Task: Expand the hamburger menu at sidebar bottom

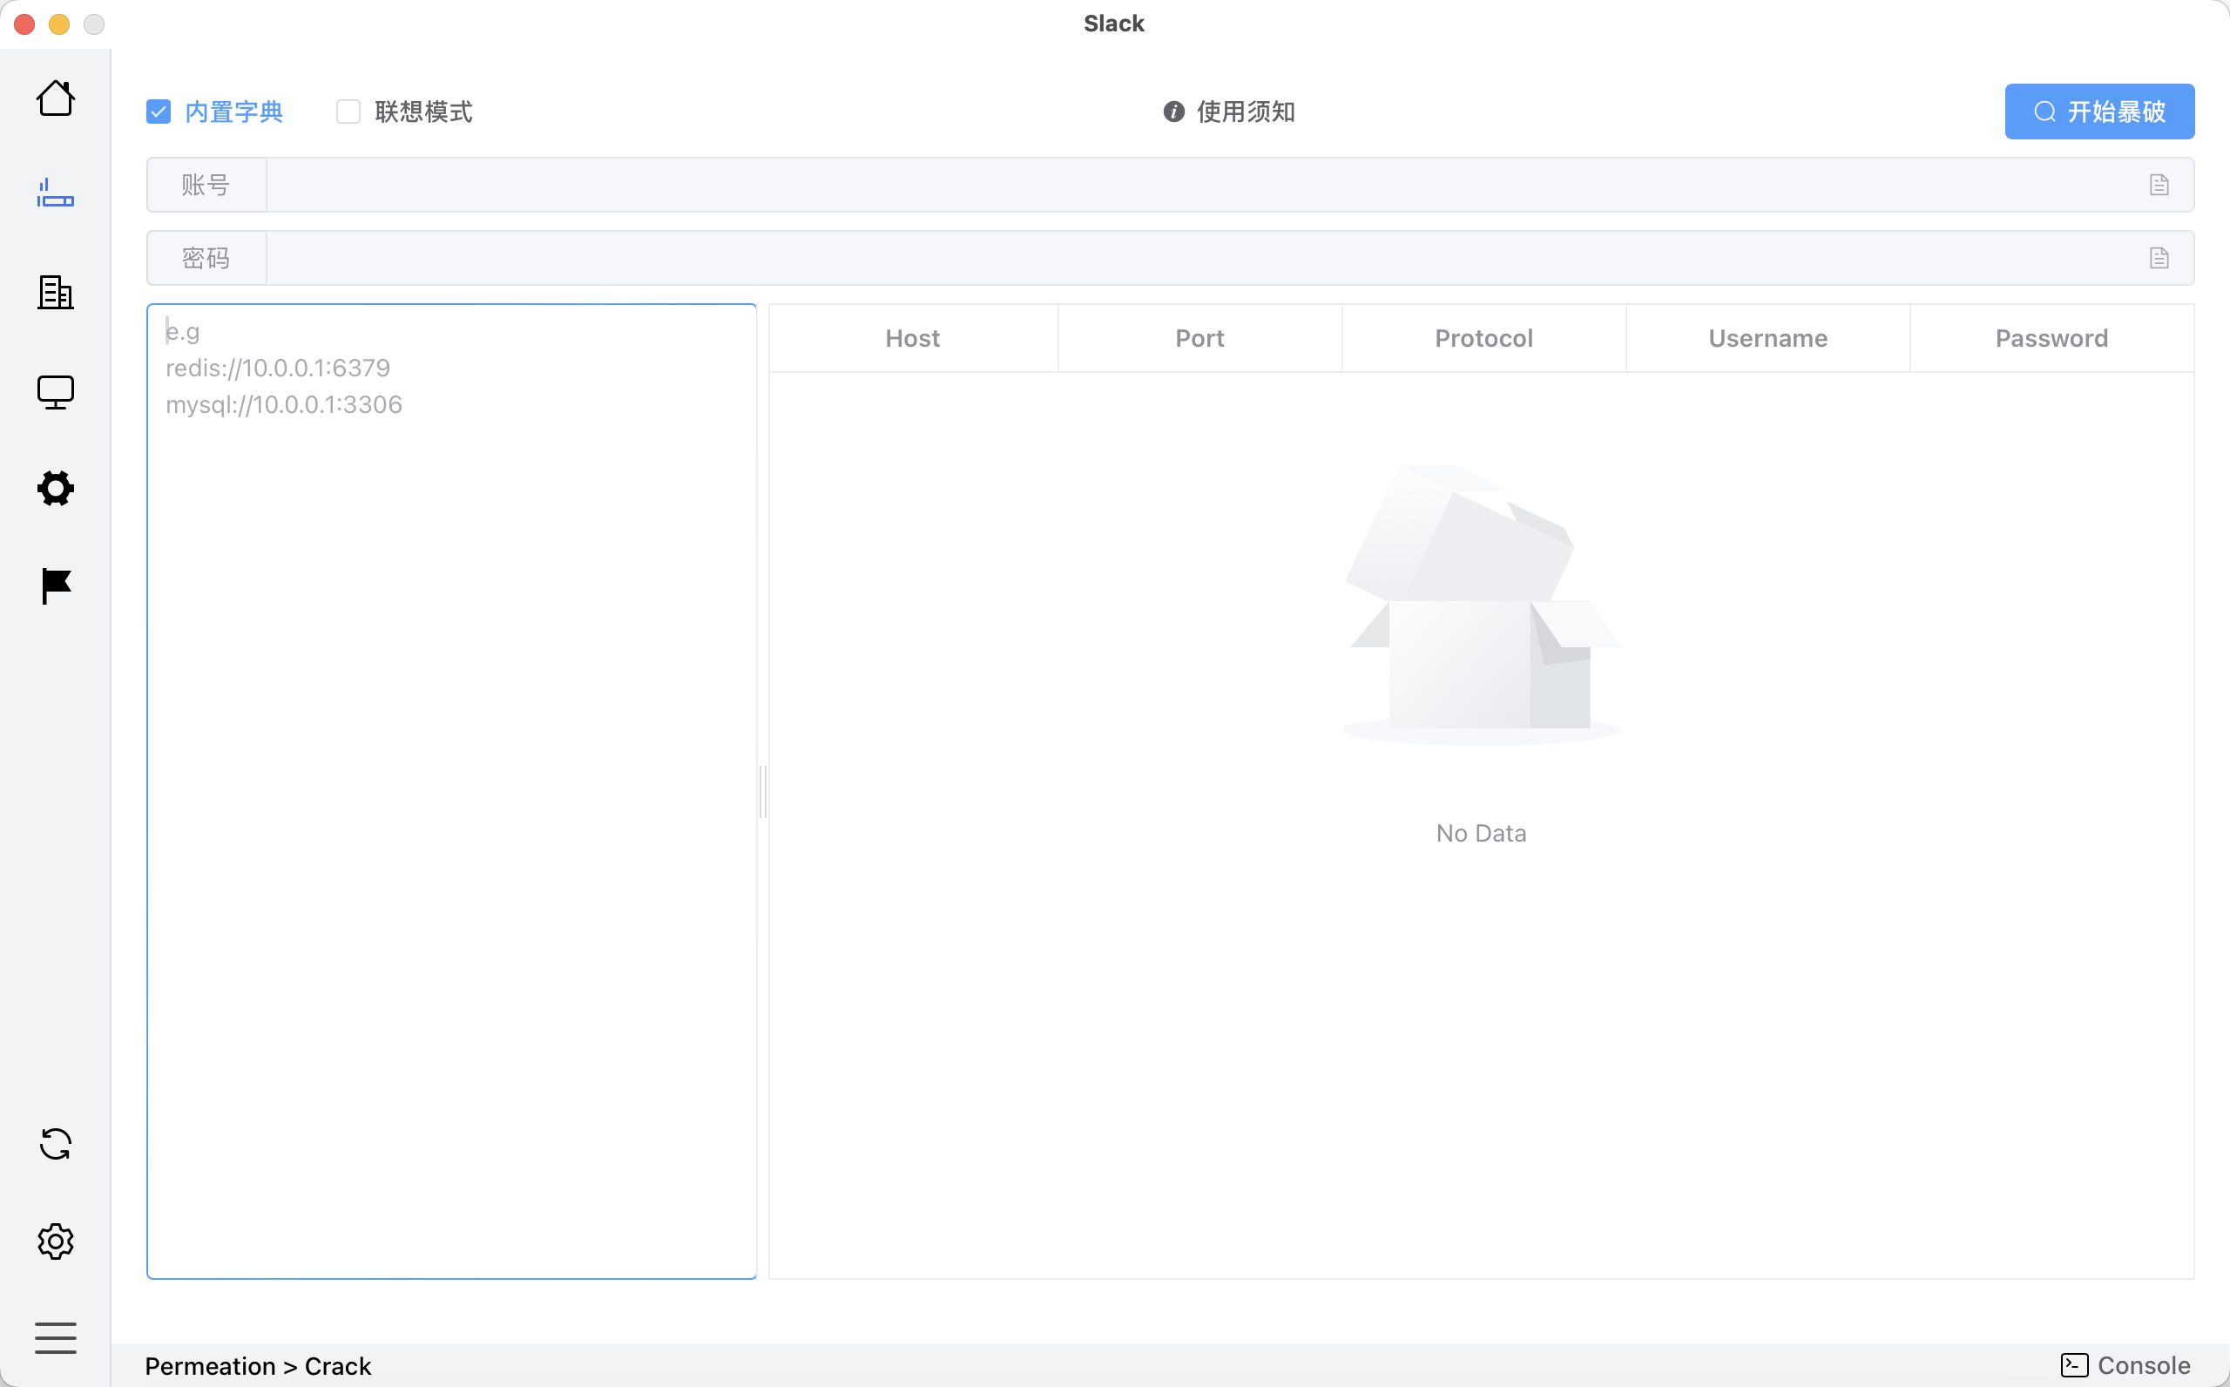Action: tap(55, 1338)
